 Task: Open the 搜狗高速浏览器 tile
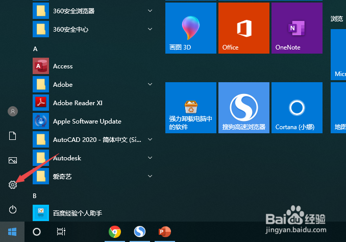244,108
